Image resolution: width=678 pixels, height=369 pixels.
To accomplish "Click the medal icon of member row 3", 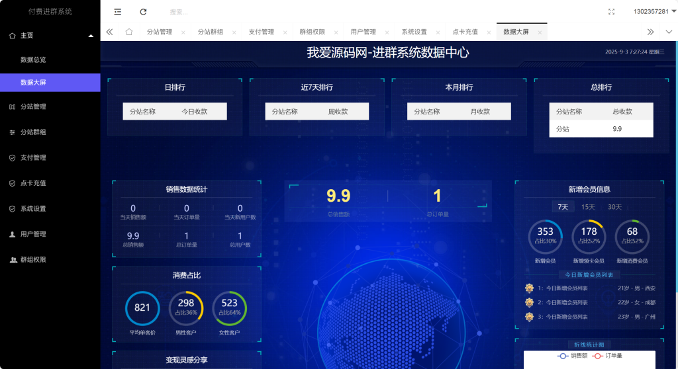I will coord(529,317).
